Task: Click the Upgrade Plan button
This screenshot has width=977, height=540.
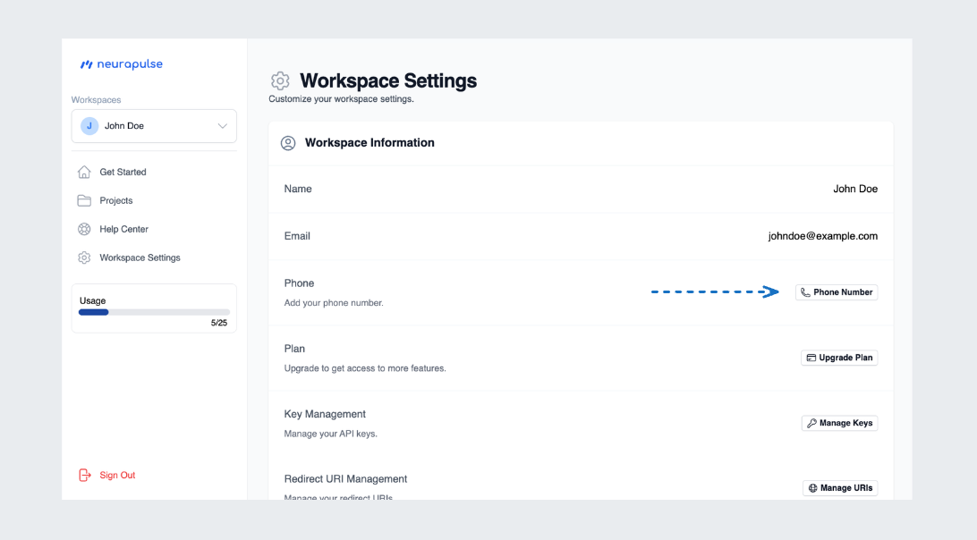Action: [839, 358]
